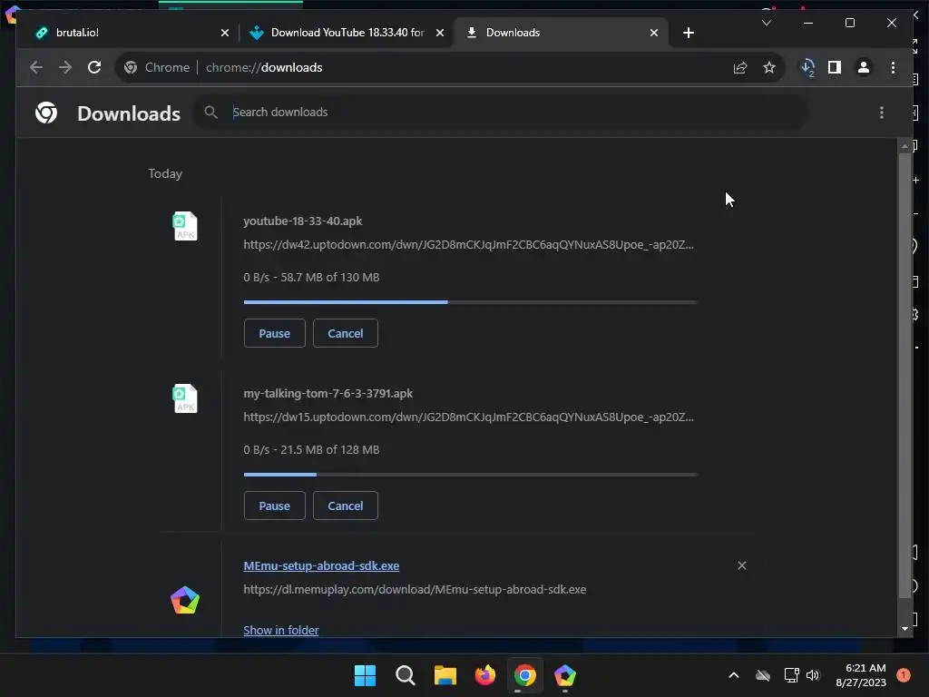The height and width of the screenshot is (697, 929).
Task: Click the scrollbar up arrow
Action: (905, 146)
